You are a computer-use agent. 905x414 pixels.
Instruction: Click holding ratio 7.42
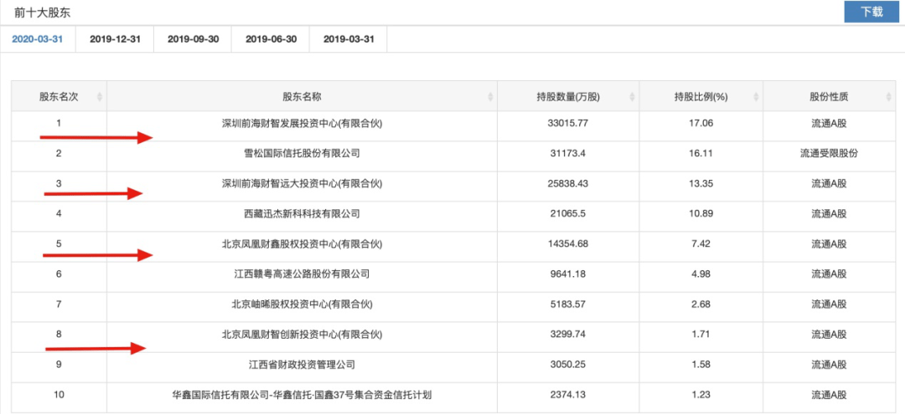[701, 244]
